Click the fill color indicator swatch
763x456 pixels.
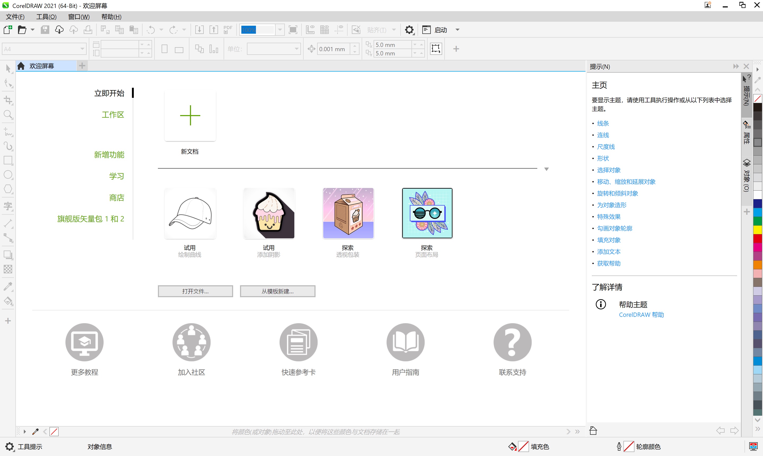[523, 446]
